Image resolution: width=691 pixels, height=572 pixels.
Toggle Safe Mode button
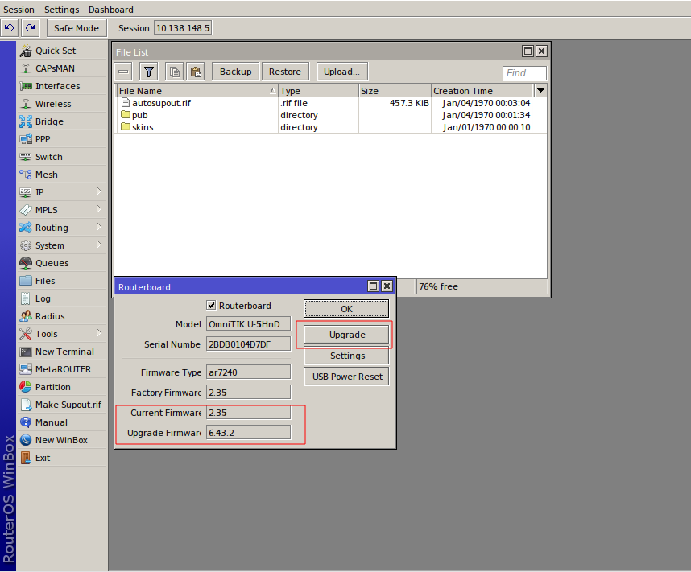coord(77,28)
